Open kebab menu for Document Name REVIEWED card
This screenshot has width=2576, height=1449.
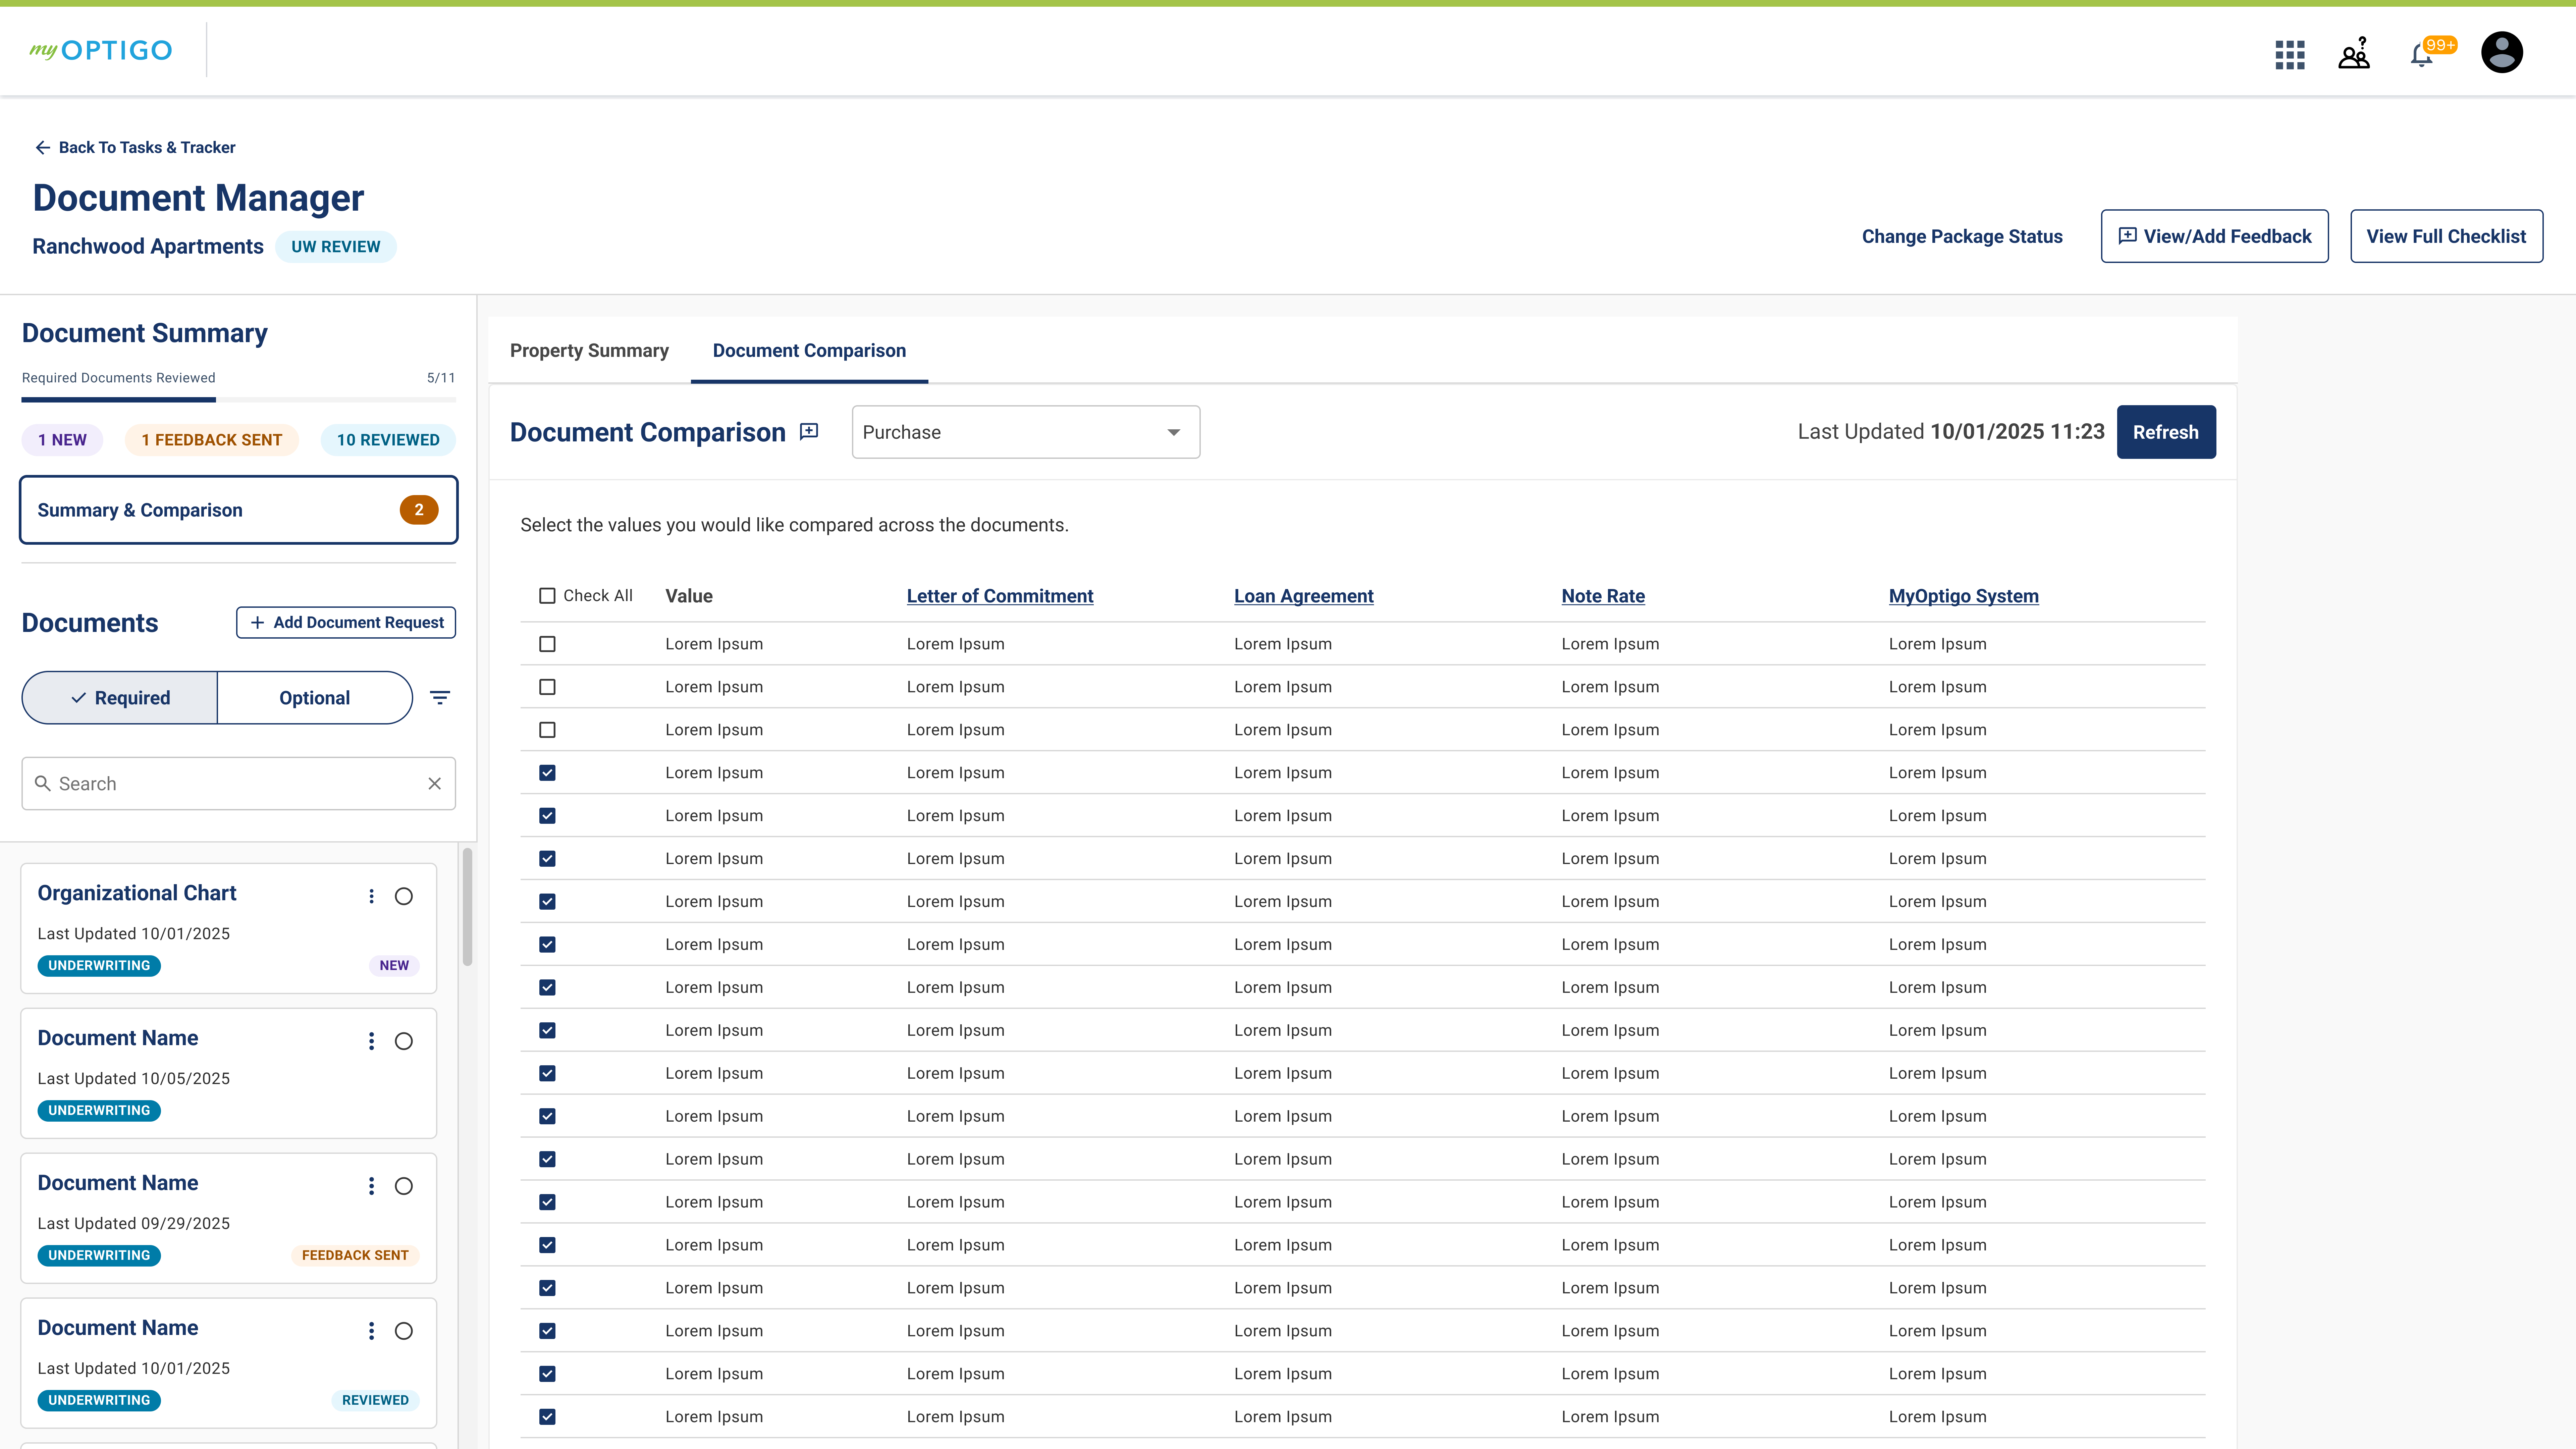(371, 1331)
